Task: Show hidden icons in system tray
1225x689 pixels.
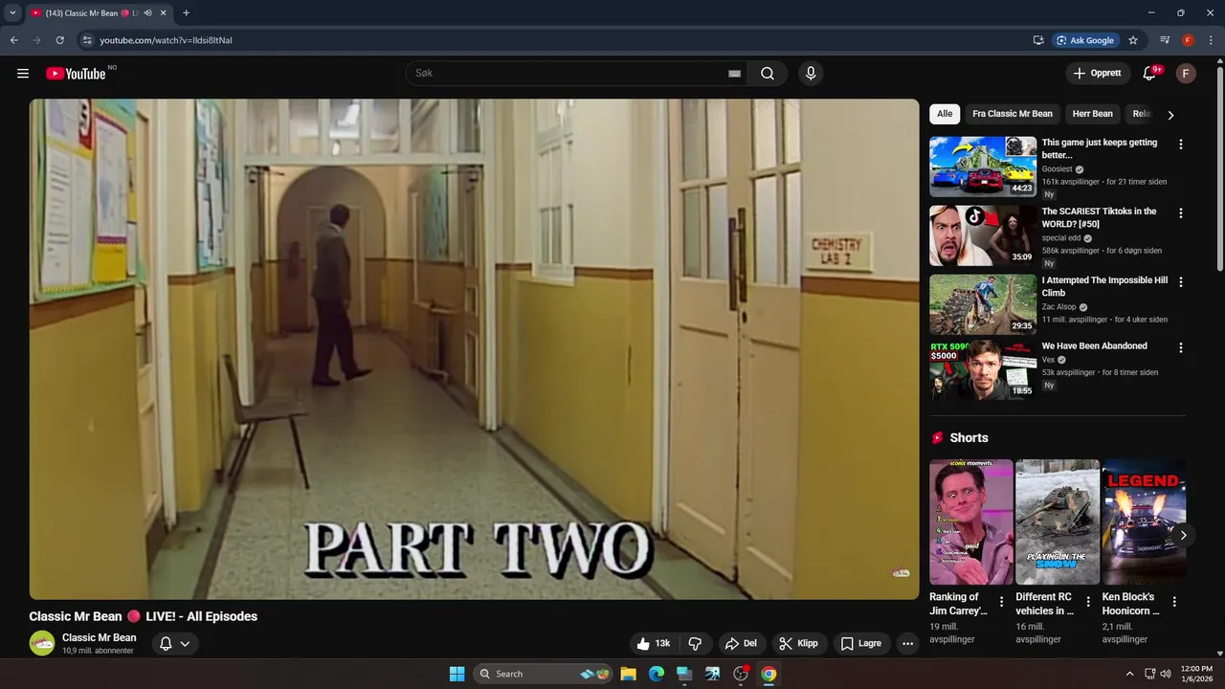Action: click(x=1129, y=674)
